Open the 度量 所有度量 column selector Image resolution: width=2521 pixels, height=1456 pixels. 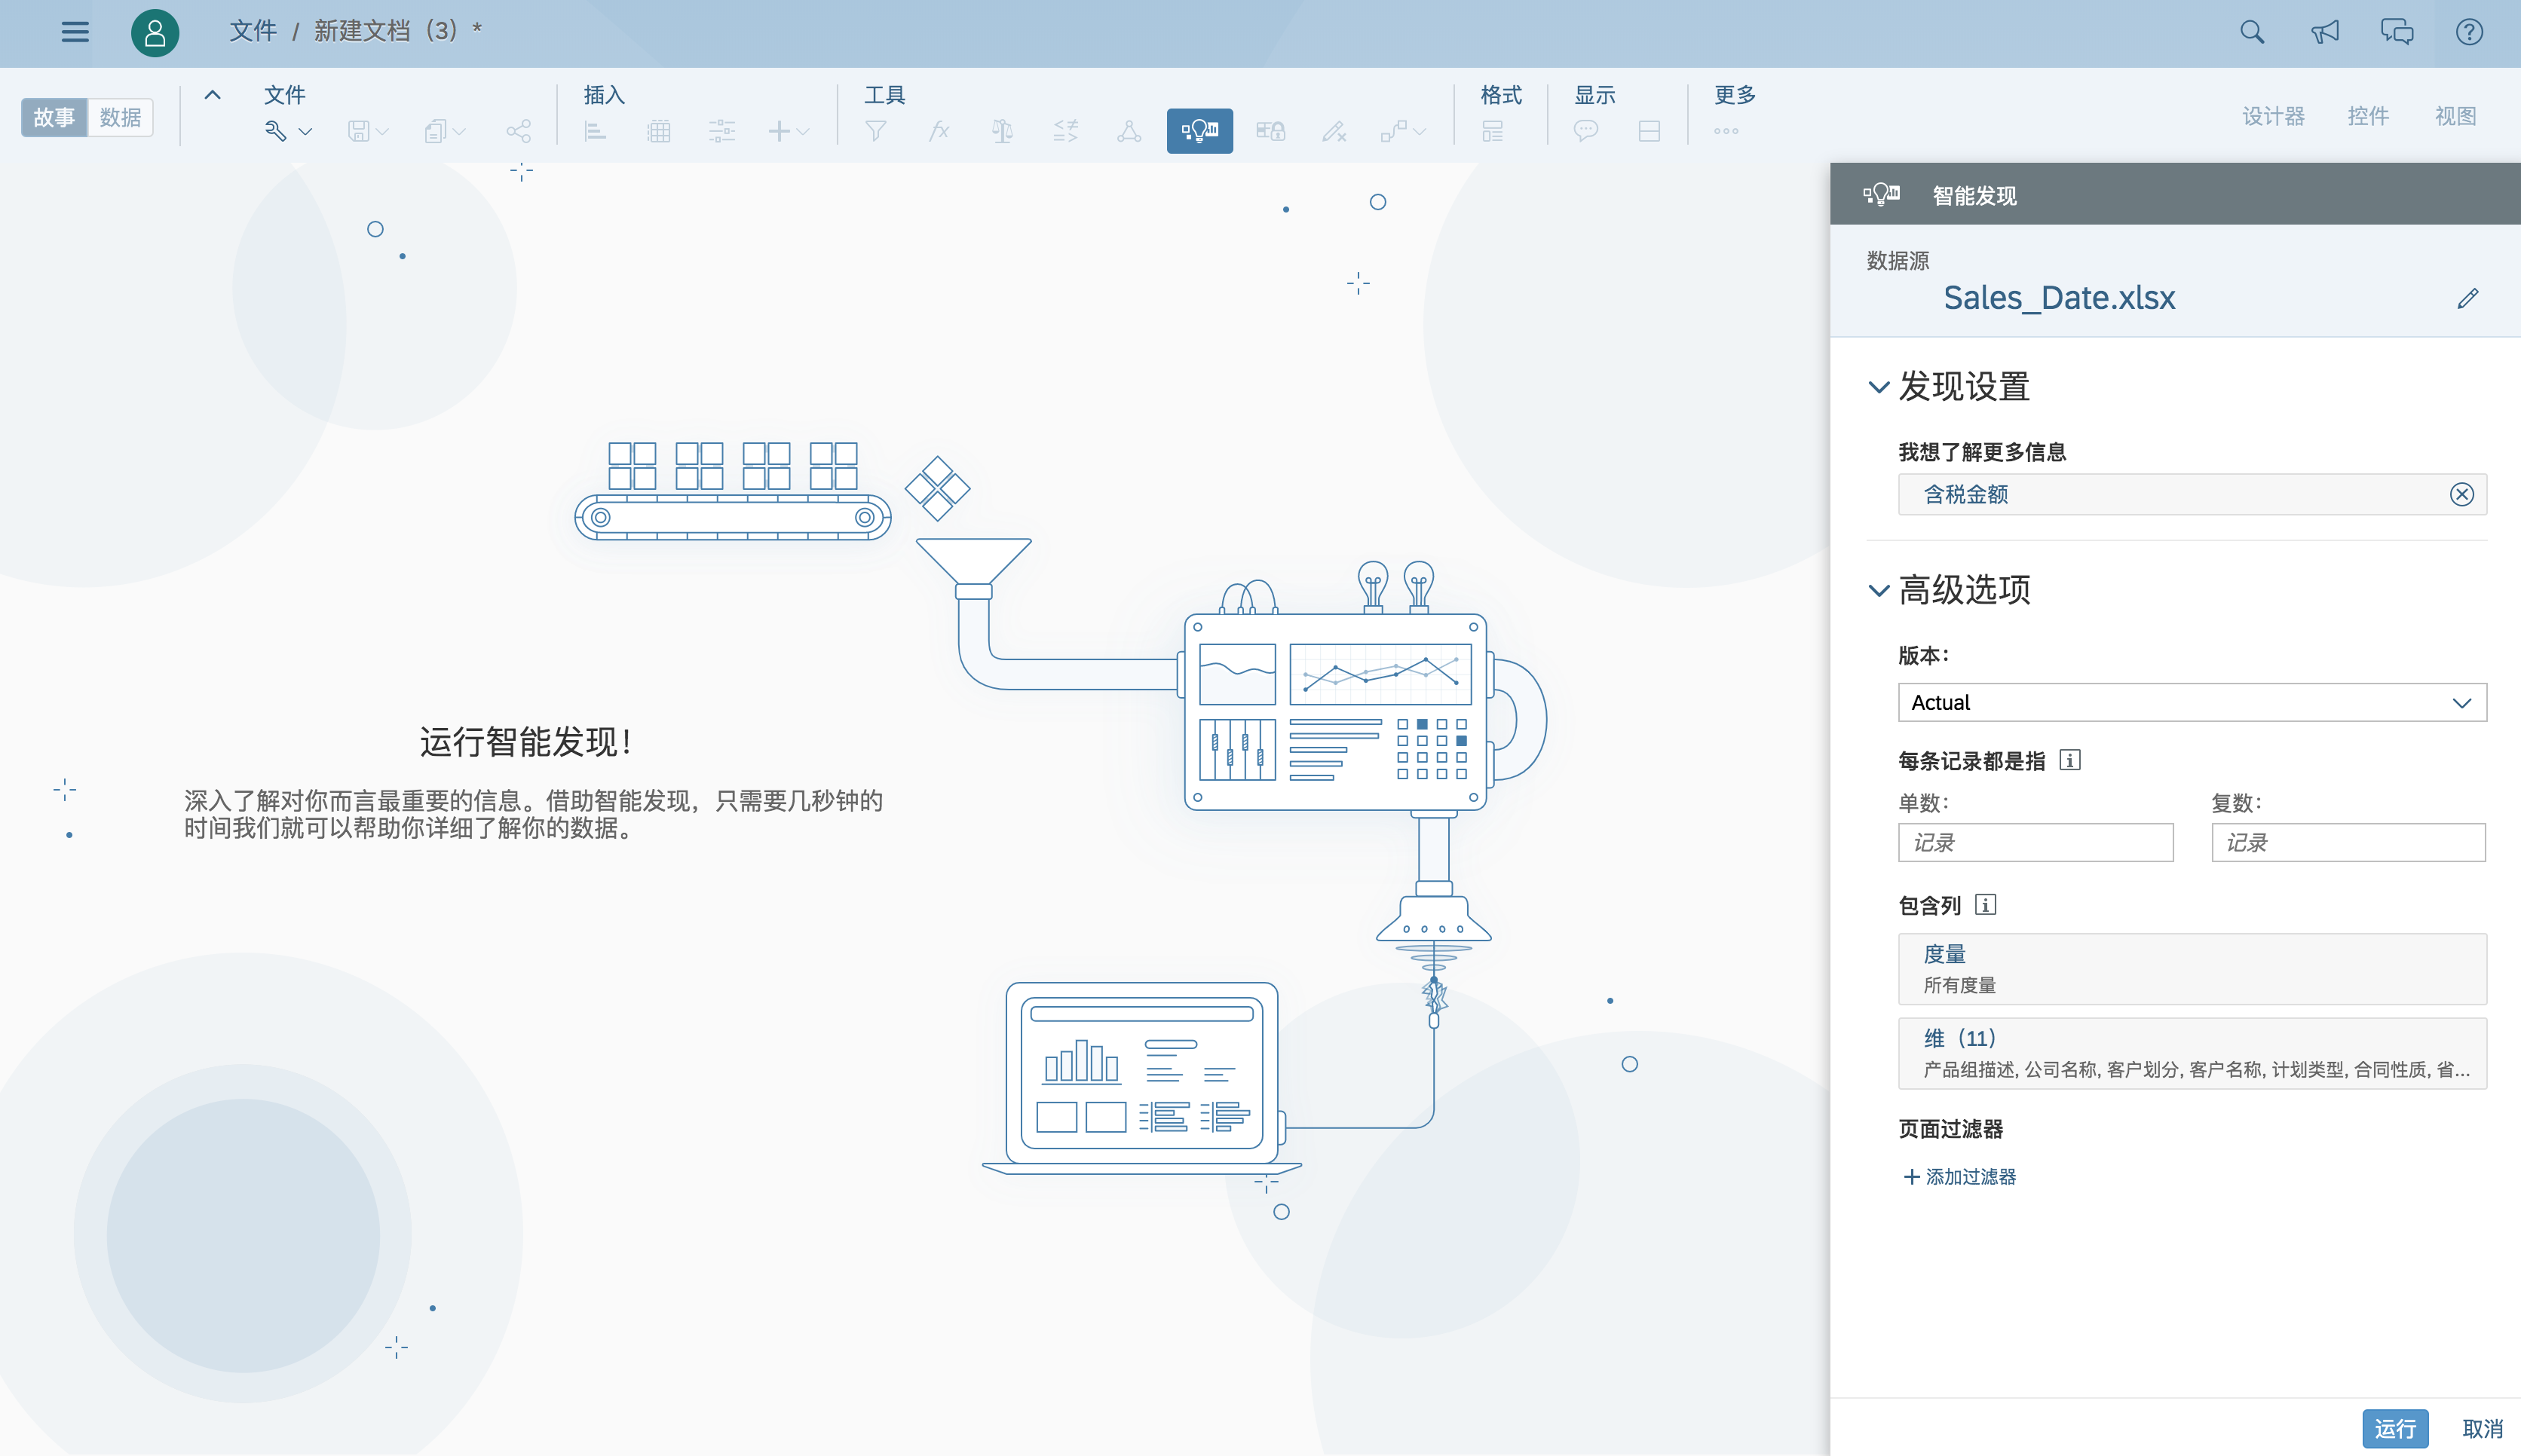2192,969
